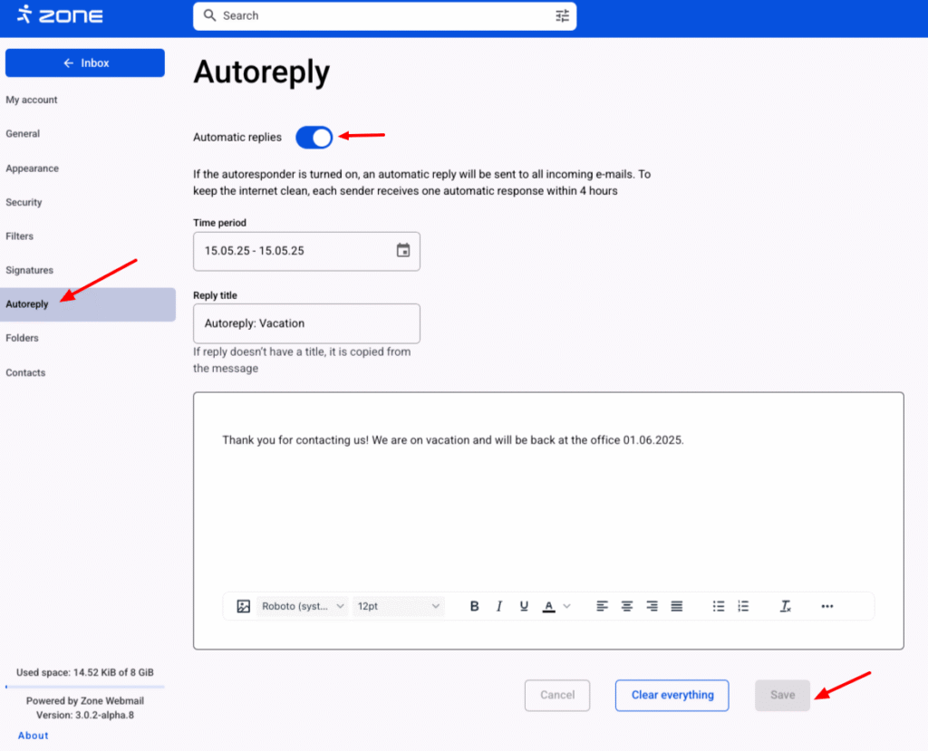Open the text color picker arrow
928x751 pixels.
click(x=567, y=606)
